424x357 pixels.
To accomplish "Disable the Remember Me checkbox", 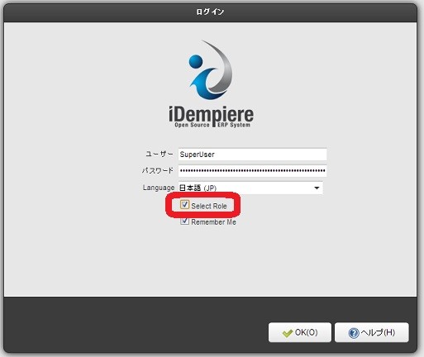I will click(184, 221).
